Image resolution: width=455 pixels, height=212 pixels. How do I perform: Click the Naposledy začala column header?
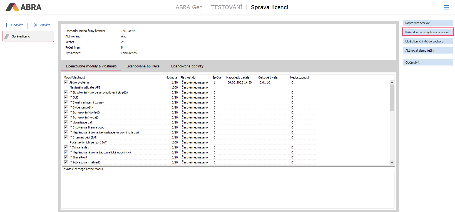(x=238, y=77)
